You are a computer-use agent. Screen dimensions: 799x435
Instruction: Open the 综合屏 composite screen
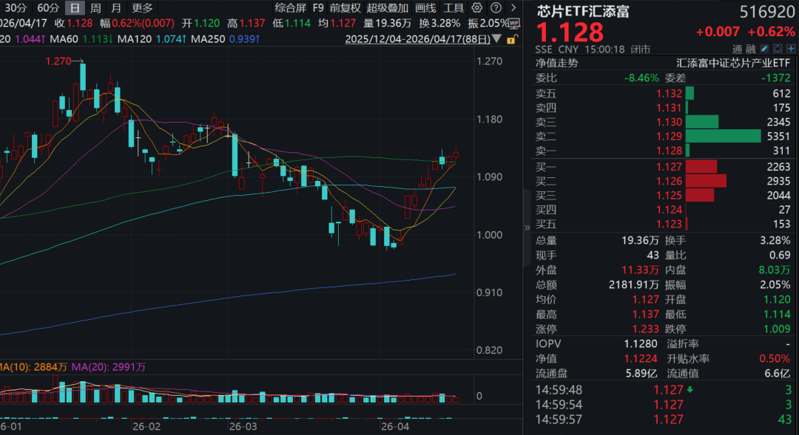pyautogui.click(x=290, y=8)
